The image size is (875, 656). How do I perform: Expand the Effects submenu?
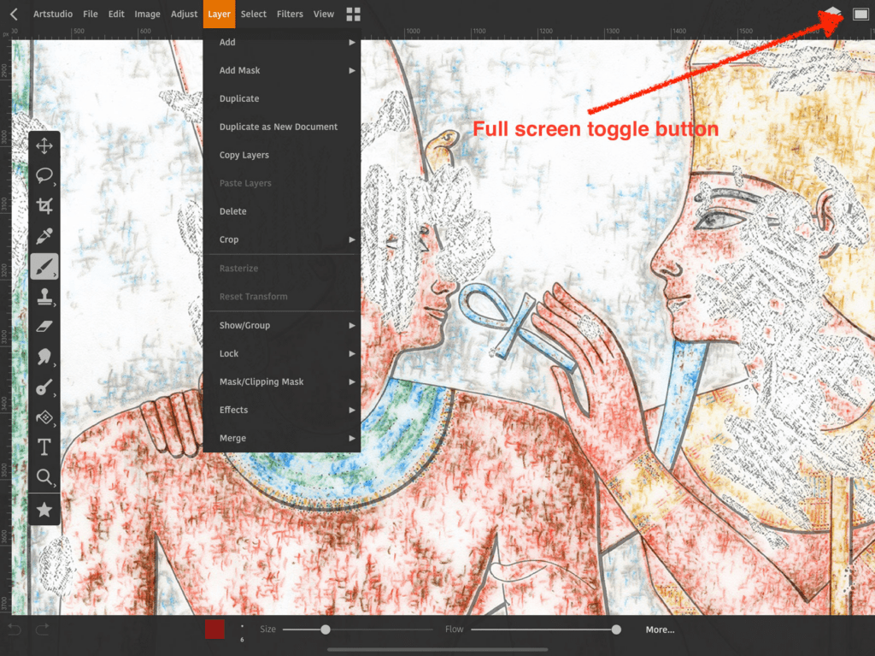pos(282,409)
